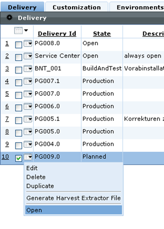Open row menu icon for PG007.1
The height and width of the screenshot is (229, 164).
pyautogui.click(x=28, y=81)
